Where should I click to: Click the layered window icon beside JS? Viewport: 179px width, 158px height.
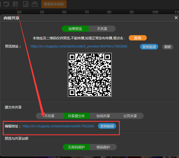pos(35,4)
